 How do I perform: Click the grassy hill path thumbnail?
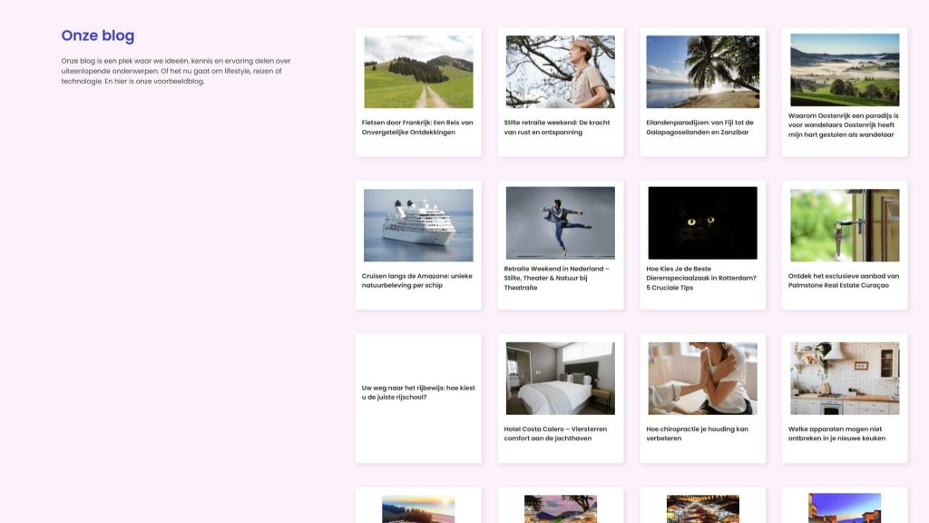(418, 72)
